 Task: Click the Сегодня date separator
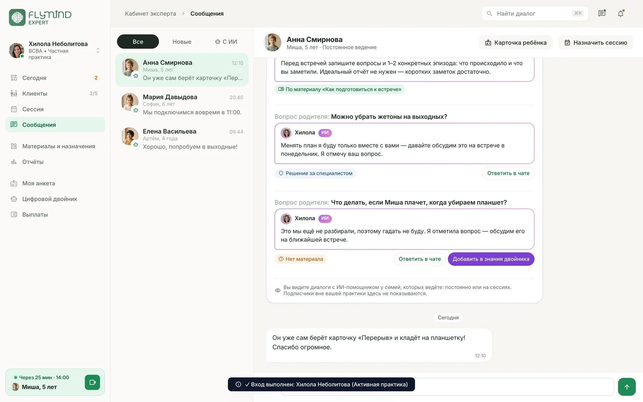click(x=448, y=318)
